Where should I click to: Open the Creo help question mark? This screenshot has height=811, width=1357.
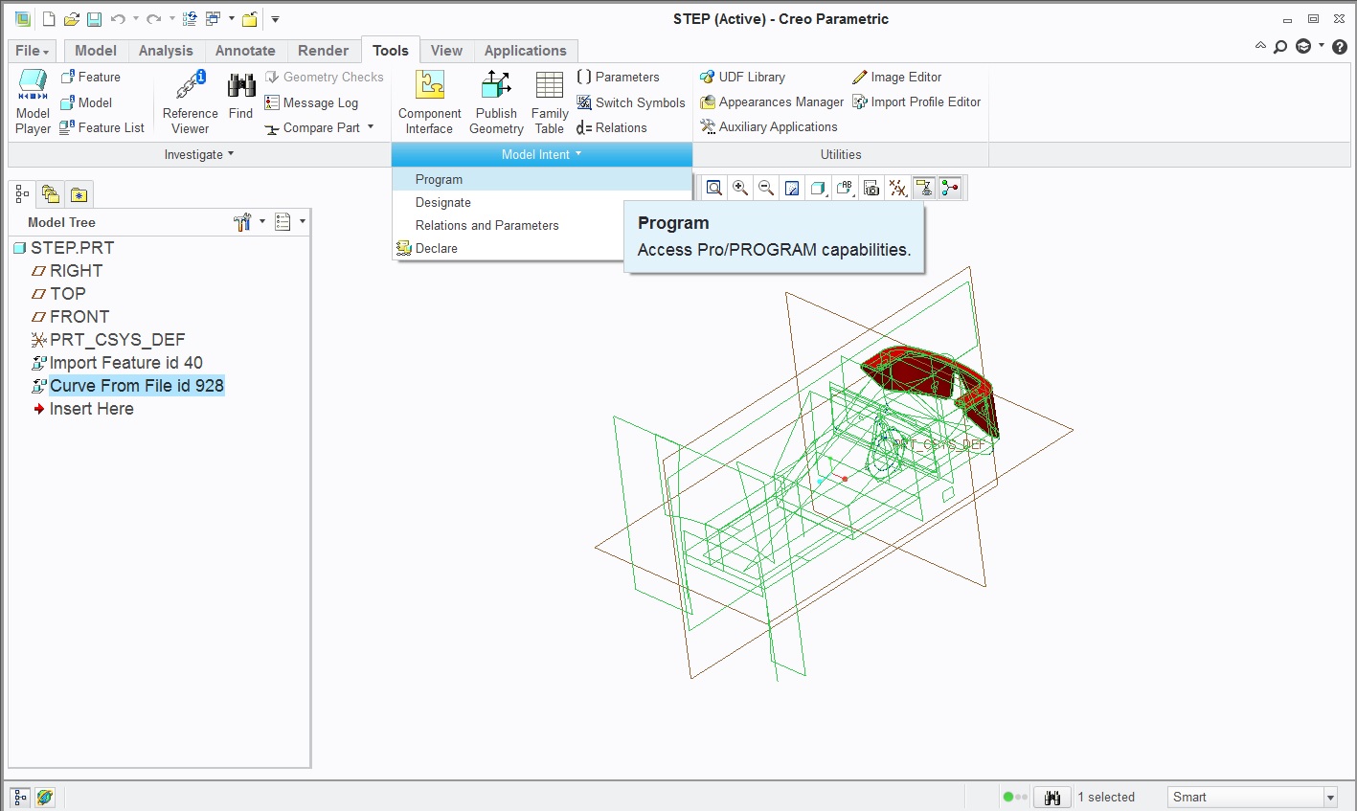pos(1340,47)
